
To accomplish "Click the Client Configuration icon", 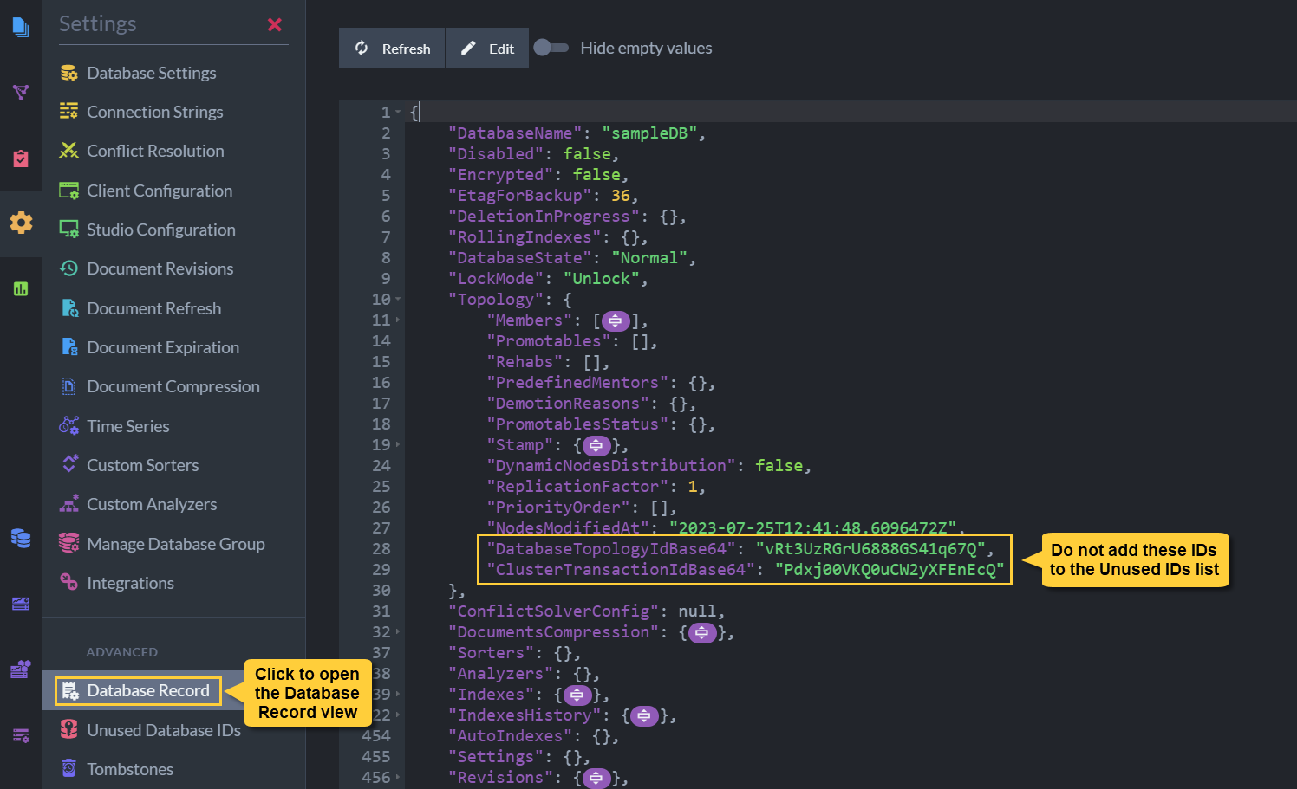I will coord(69,191).
